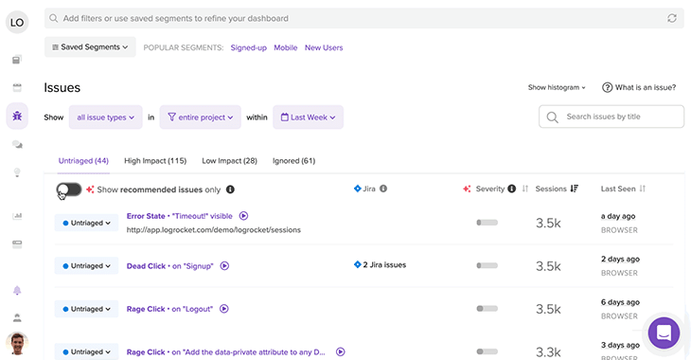Open the lightbulb sidebar icon
Viewport: 691px width, 360px height.
pyautogui.click(x=17, y=172)
